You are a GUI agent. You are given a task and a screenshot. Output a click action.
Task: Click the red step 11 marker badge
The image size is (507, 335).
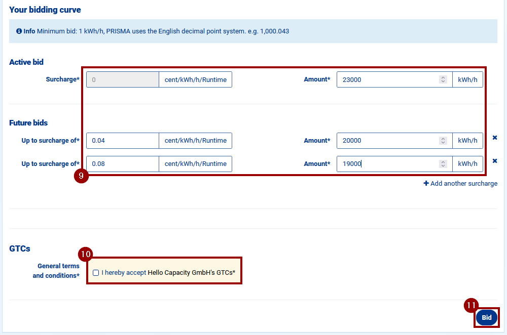click(472, 305)
